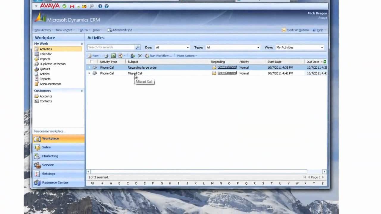This screenshot has width=381, height=214.
Task: Open Marketing area in navigation pane
Action: pyautogui.click(x=59, y=156)
